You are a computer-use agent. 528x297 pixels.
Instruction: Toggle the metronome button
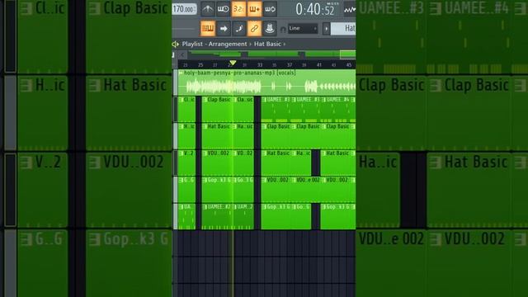[207, 9]
